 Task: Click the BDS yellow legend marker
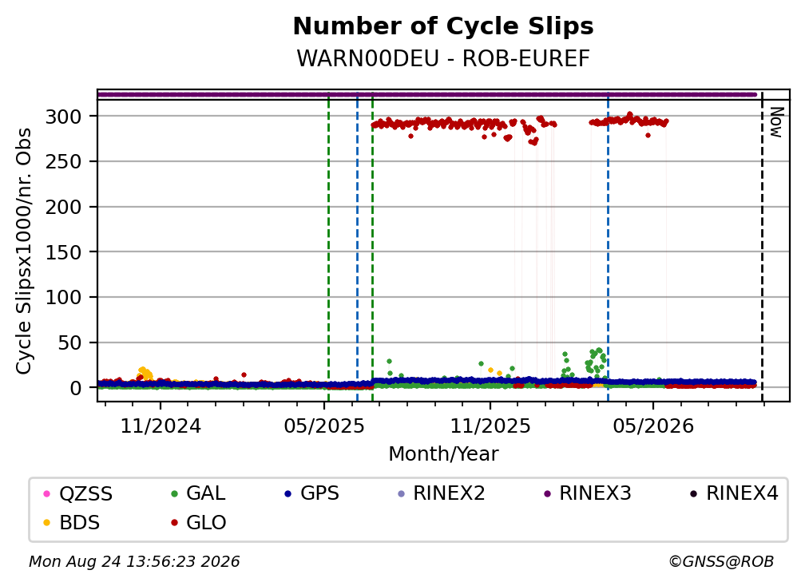click(46, 523)
